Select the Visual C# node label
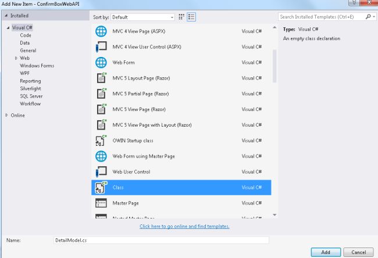Viewport: 378px width, 258px height. [22, 27]
